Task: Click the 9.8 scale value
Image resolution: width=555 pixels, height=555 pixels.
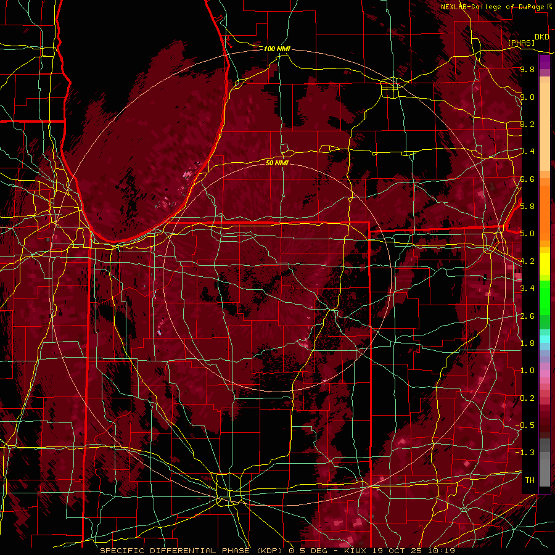Action: tap(527, 69)
